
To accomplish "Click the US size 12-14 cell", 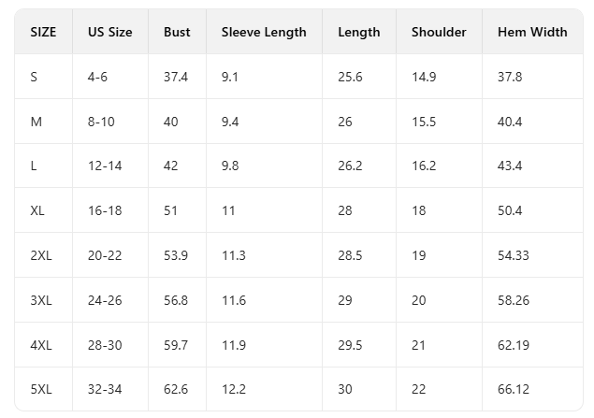I will coord(105,166).
